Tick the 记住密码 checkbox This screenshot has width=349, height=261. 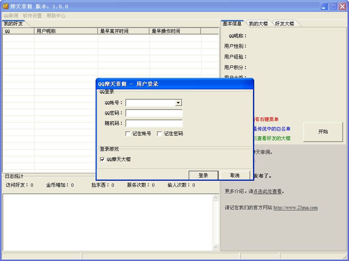point(159,134)
